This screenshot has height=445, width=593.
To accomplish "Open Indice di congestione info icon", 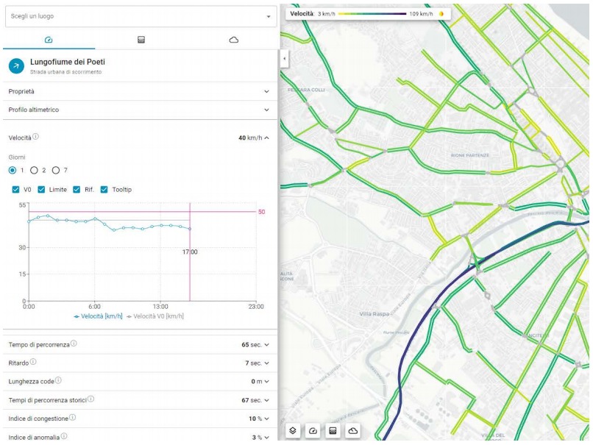I will pos(72,417).
